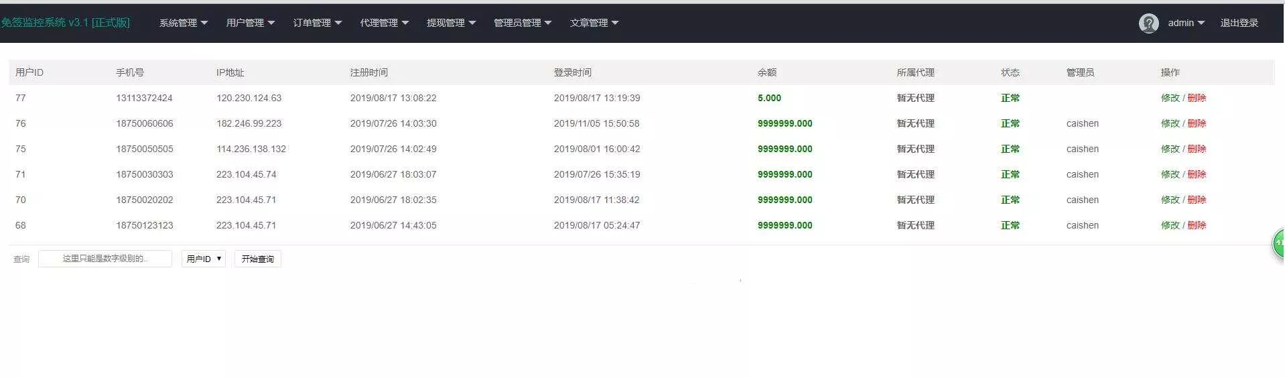Click the 管理员 column header
Viewport: 1285px width, 378px height.
point(1080,72)
